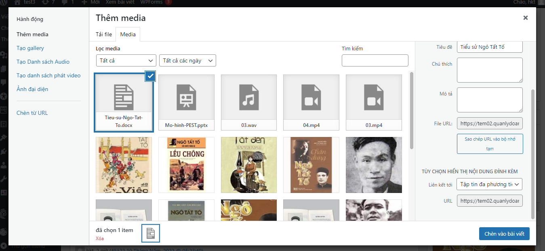Select the 'Lều Chõng' book cover thumbnail
Screen dimensions: 545x251
click(x=186, y=165)
